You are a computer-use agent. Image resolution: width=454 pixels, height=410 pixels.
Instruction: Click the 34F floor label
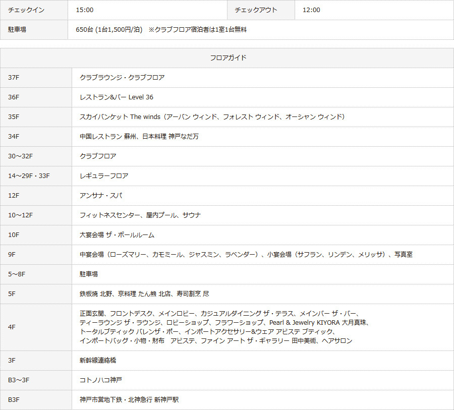(14, 136)
